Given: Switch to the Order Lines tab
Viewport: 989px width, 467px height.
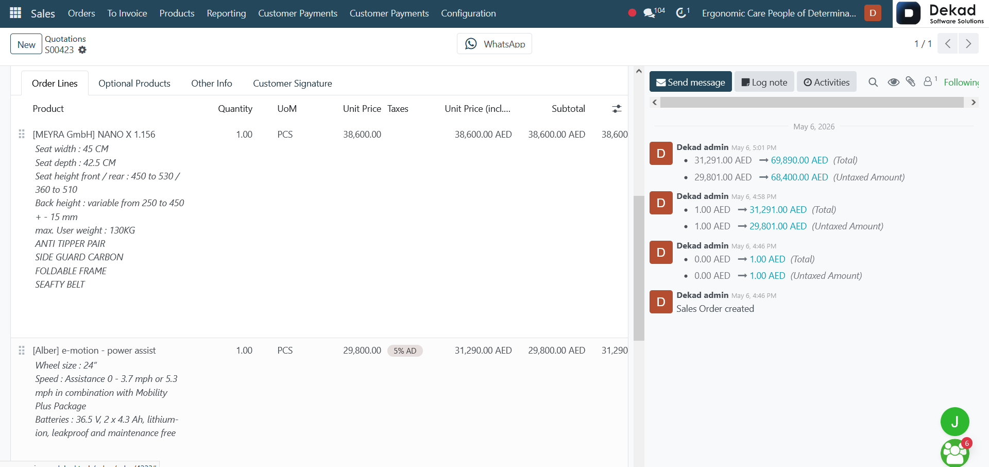Looking at the screenshot, I should 55,84.
